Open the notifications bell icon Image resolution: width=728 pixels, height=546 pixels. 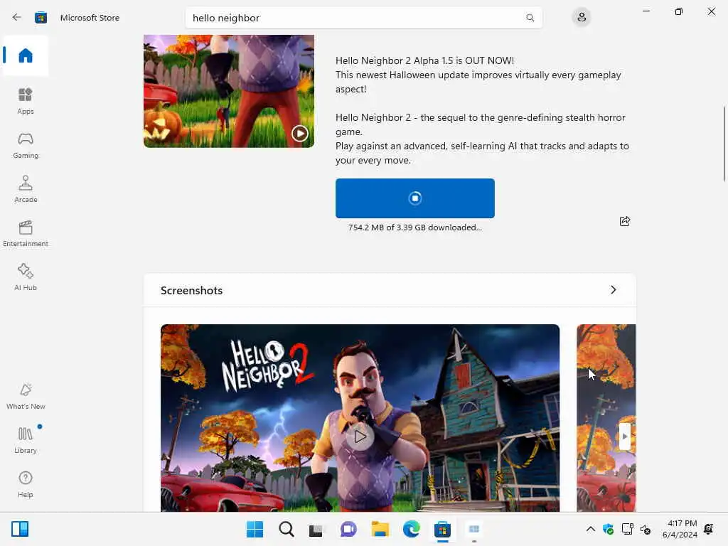[709, 529]
